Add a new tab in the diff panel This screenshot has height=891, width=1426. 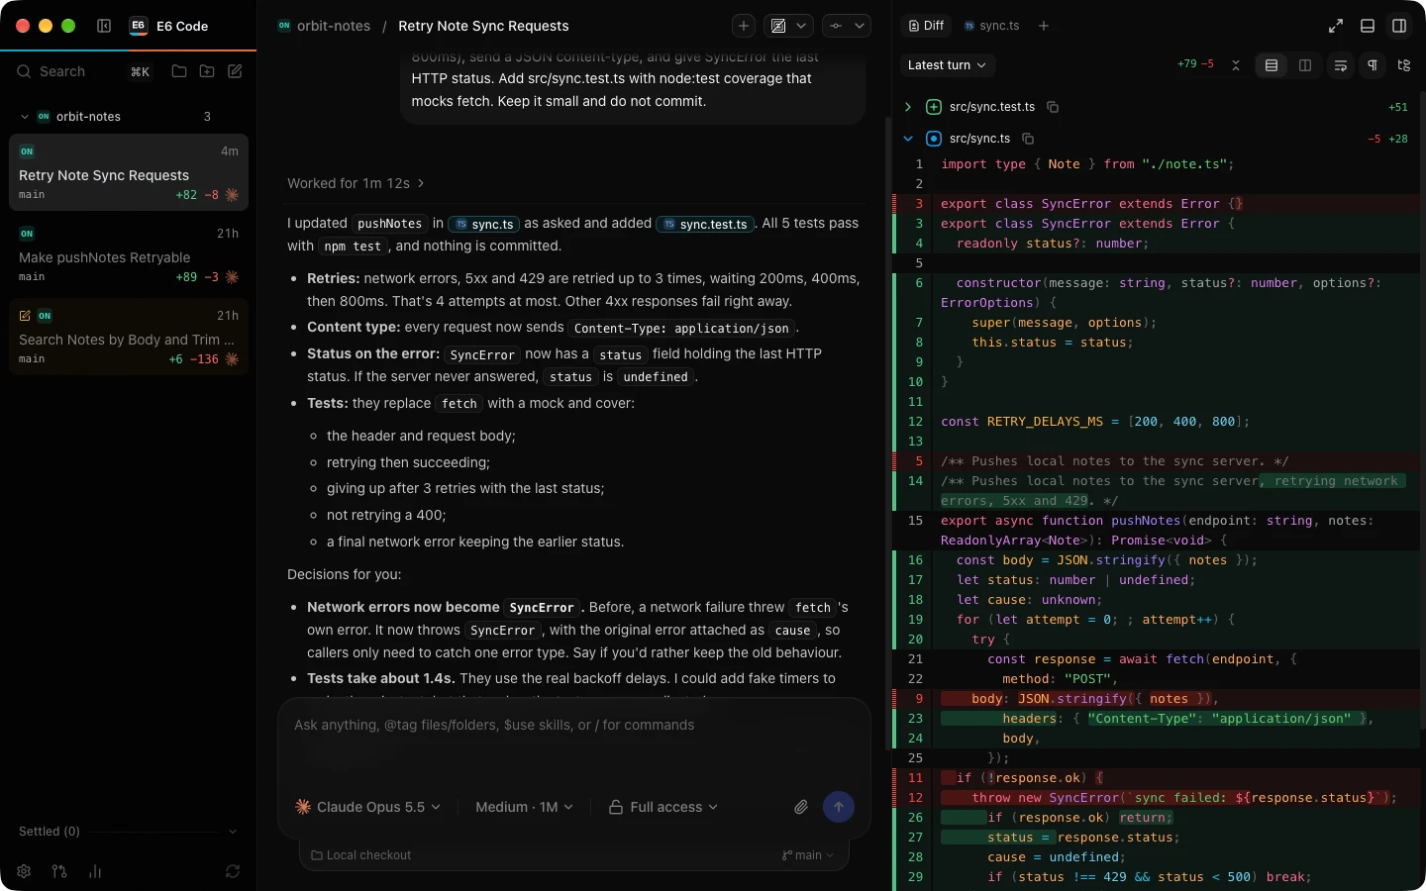[x=1044, y=26]
